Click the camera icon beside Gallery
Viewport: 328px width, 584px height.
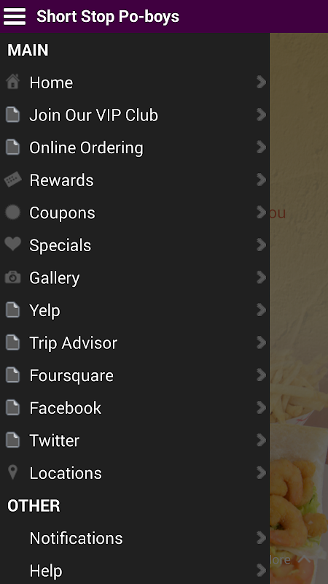pos(12,277)
